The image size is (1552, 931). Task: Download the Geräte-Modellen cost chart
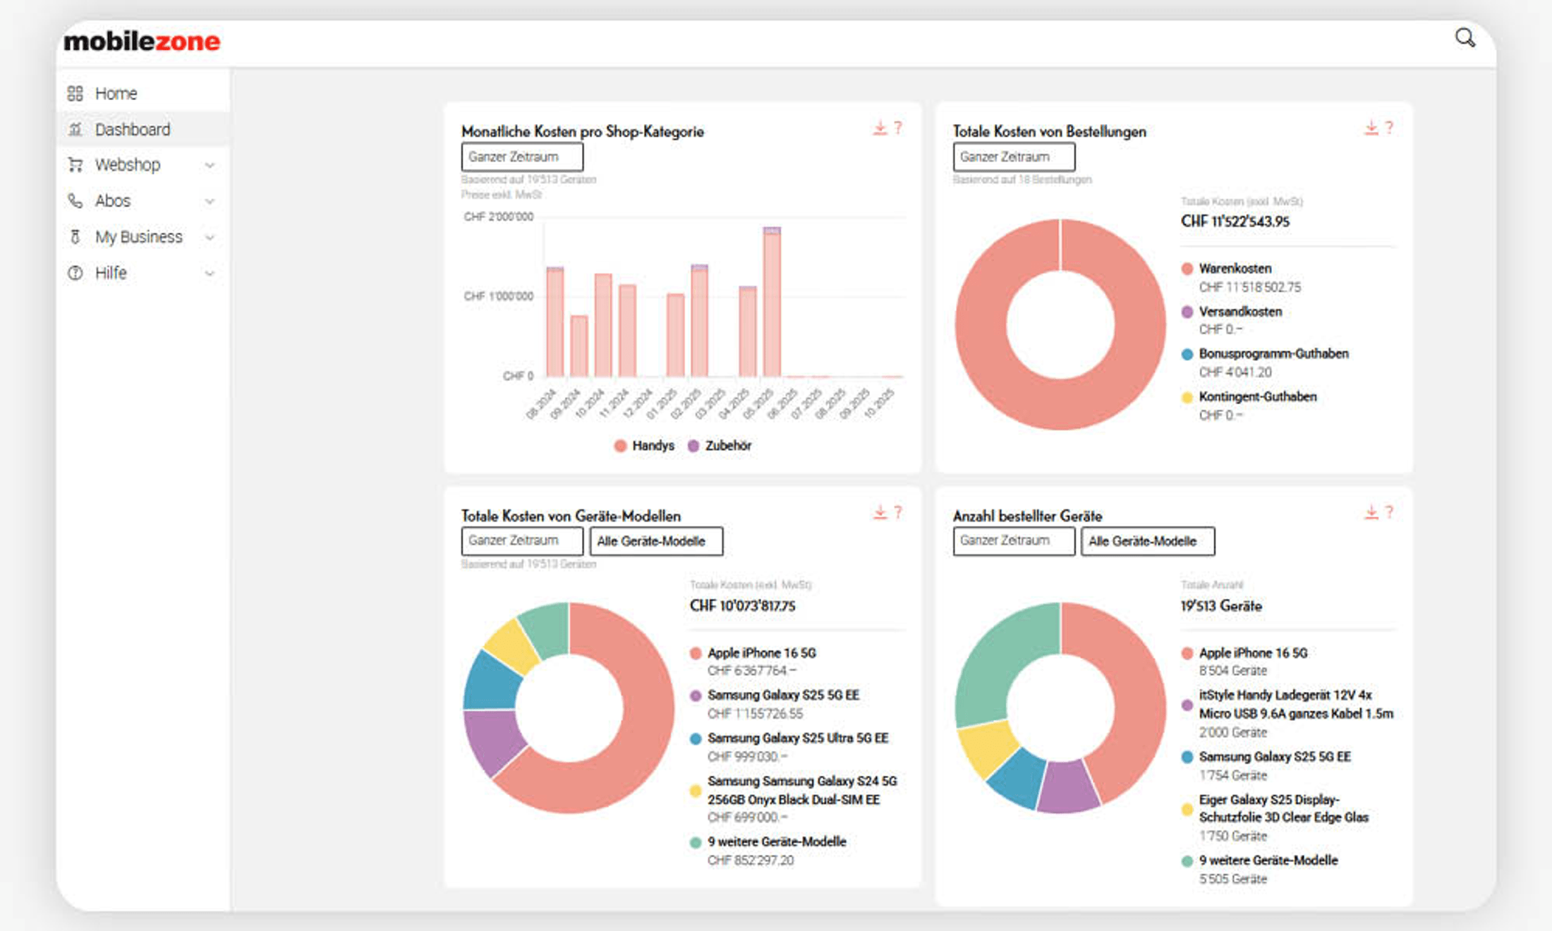click(x=880, y=512)
